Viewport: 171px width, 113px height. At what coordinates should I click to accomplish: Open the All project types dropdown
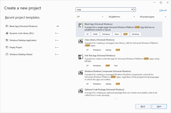pyautogui.click(x=153, y=17)
